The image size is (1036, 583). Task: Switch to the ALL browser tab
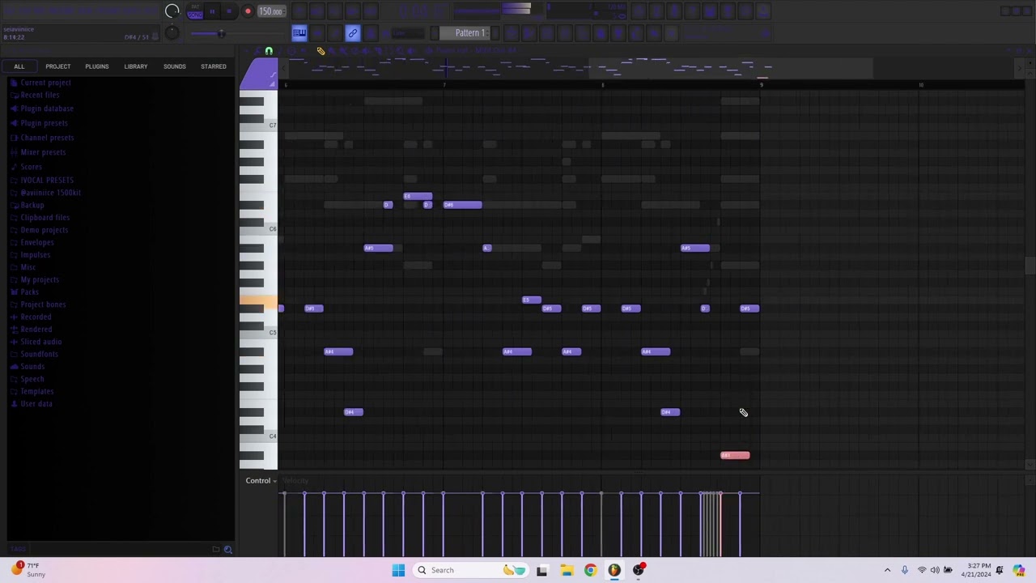(19, 66)
